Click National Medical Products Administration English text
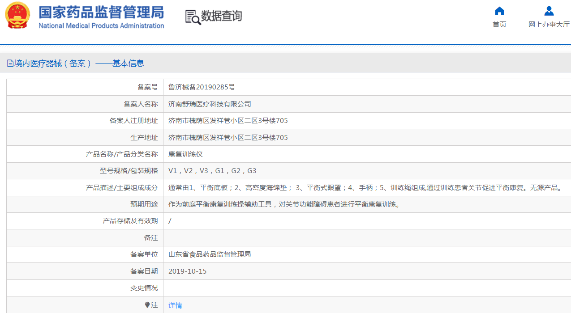 (x=101, y=26)
